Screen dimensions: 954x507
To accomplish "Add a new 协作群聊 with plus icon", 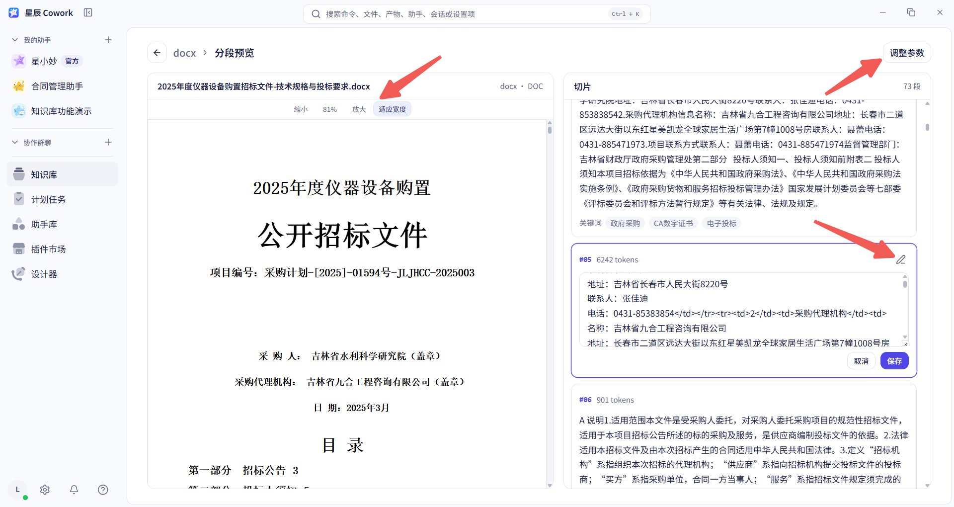I will 108,142.
